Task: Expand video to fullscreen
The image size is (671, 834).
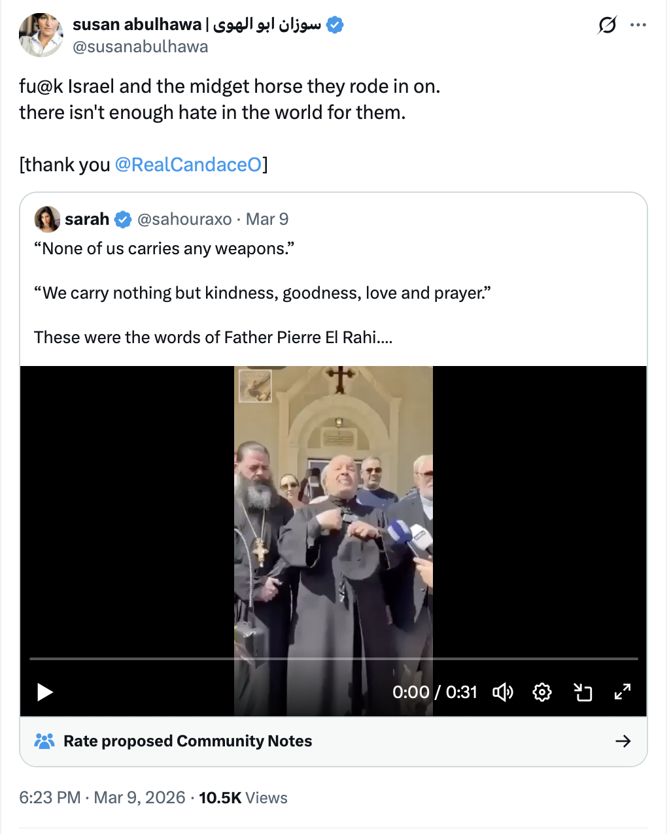Action: coord(623,692)
